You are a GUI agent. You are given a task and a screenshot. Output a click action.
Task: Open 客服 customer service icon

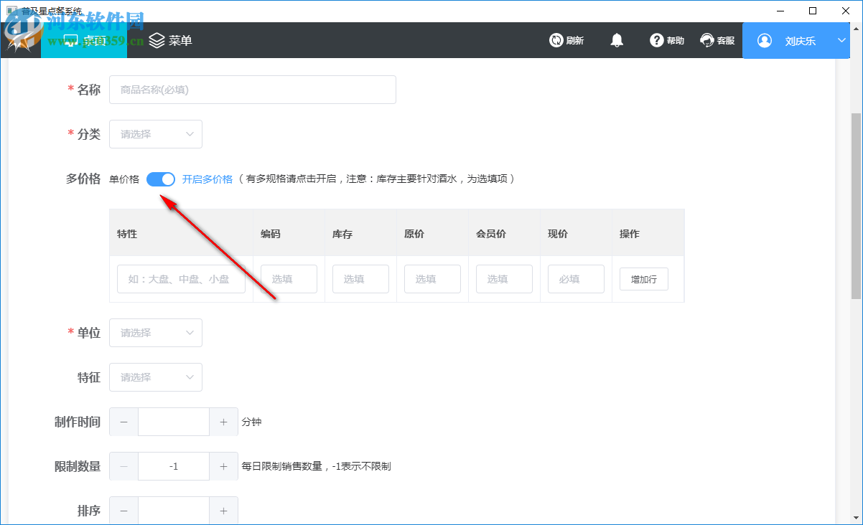706,40
